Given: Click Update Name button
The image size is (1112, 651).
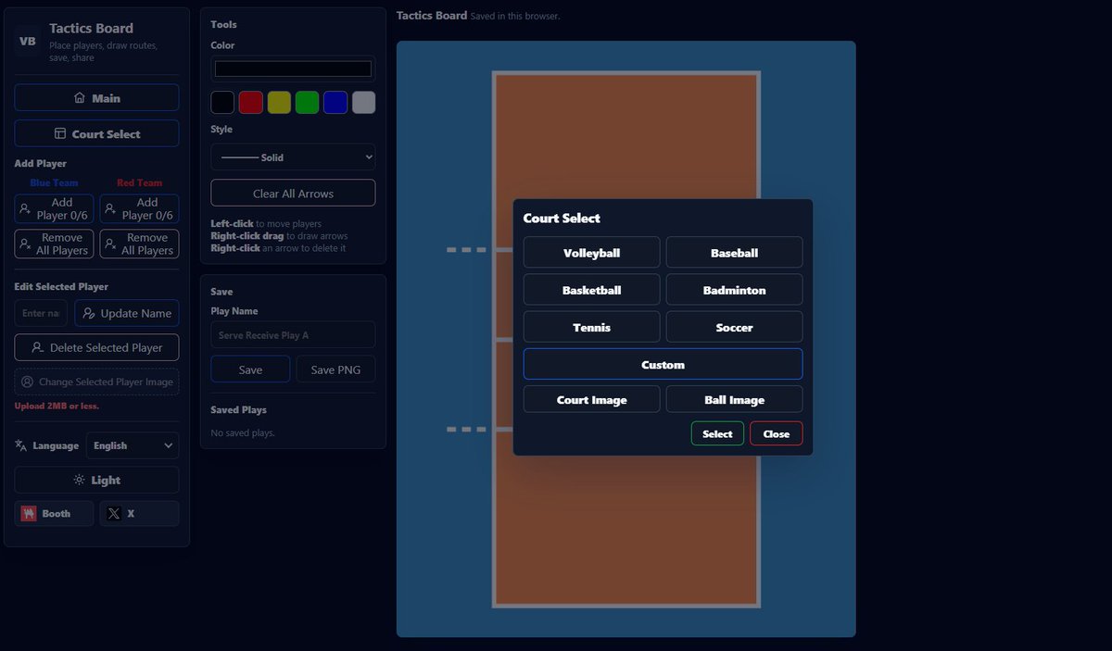Looking at the screenshot, I should 127,313.
